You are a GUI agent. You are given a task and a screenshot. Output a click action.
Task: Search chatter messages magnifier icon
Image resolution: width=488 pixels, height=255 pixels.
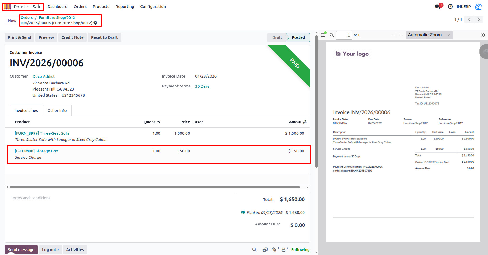tap(254, 250)
